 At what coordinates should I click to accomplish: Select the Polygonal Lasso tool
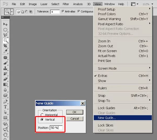click(5, 35)
